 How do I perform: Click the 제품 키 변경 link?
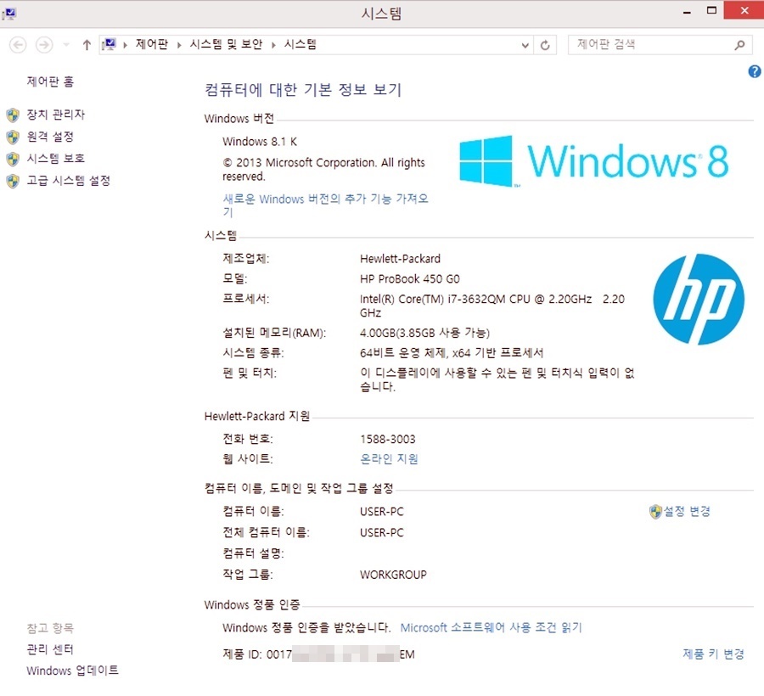point(713,654)
